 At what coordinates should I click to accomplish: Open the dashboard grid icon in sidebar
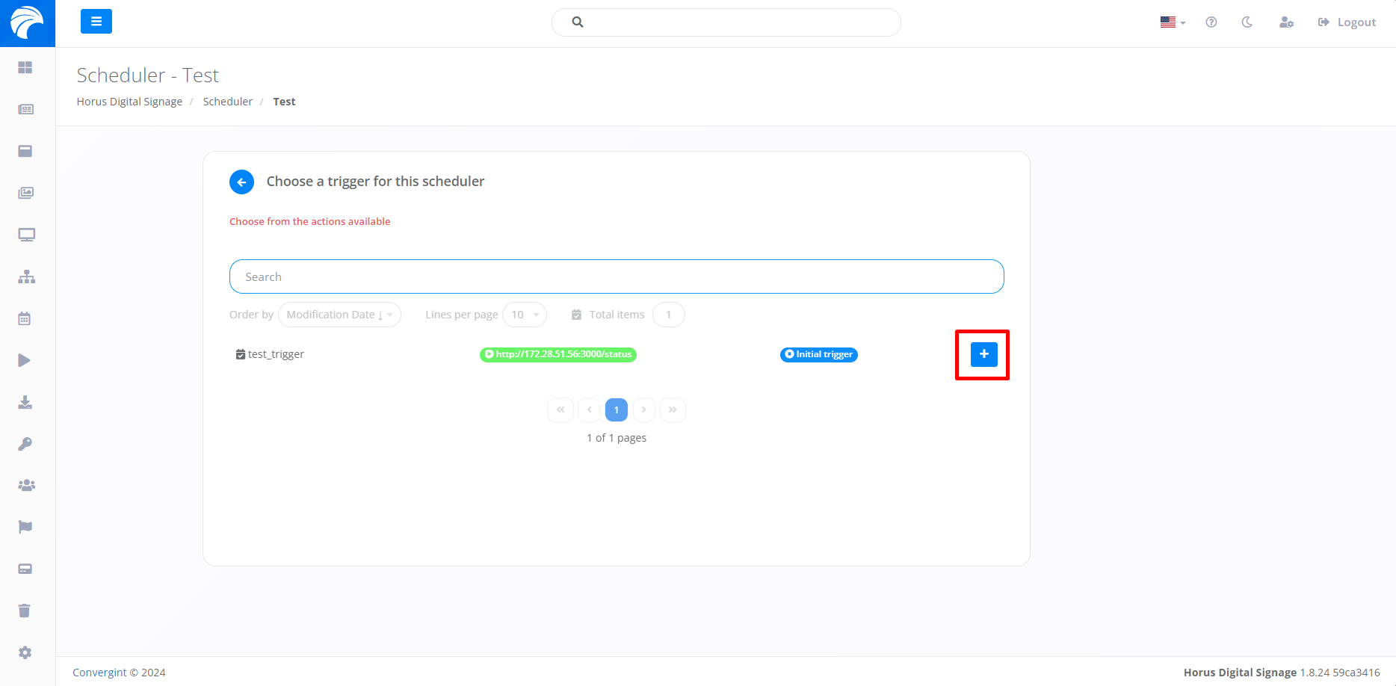[25, 67]
